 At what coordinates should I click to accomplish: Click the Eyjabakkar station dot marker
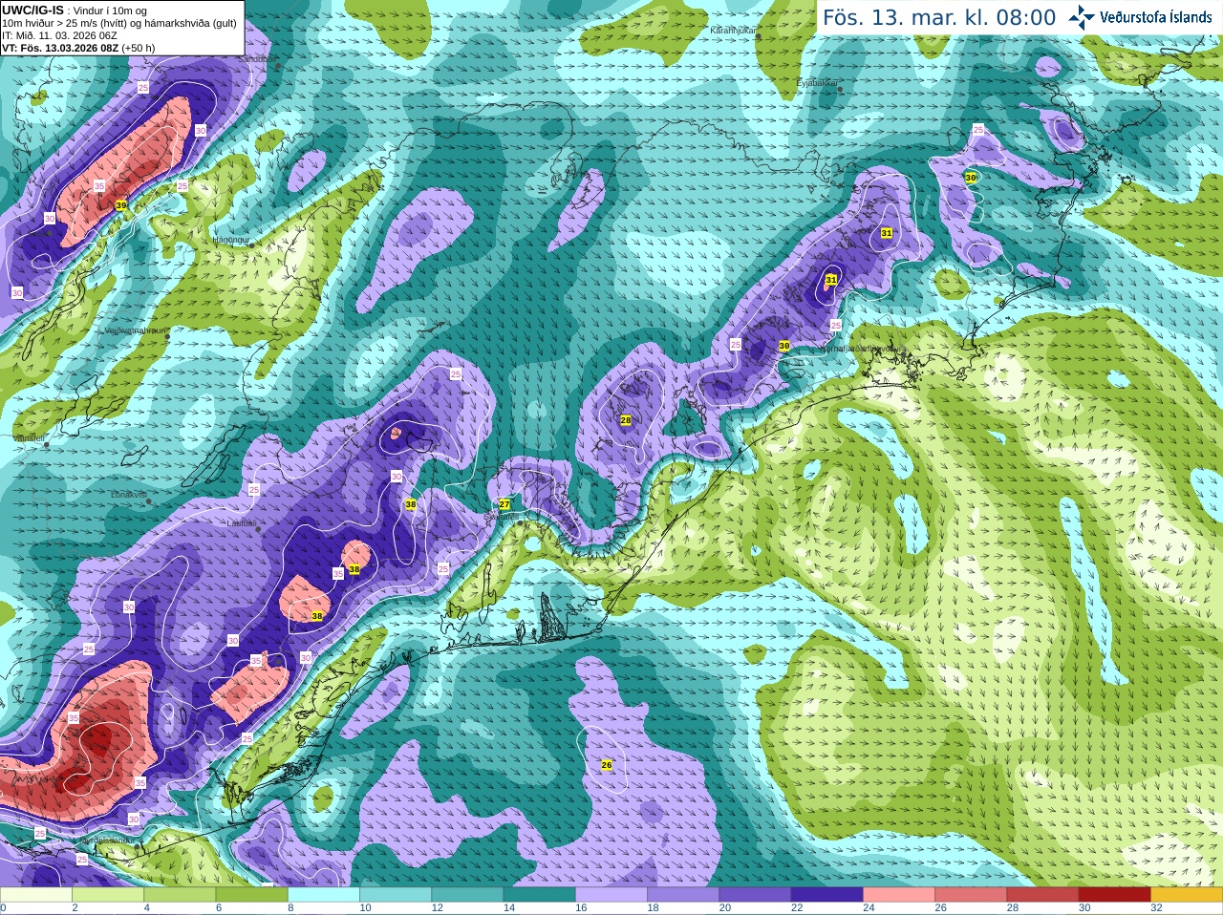click(840, 89)
